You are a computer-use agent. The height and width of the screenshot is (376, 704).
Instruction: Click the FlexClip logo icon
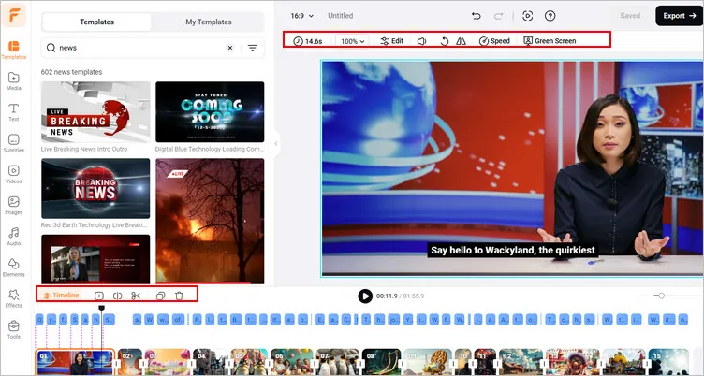point(14,15)
